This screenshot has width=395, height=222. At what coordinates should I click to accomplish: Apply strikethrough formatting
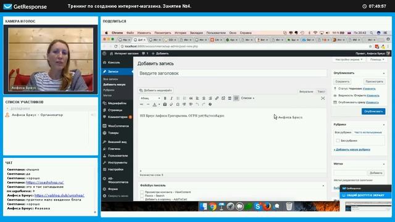pyautogui.click(x=141, y=104)
